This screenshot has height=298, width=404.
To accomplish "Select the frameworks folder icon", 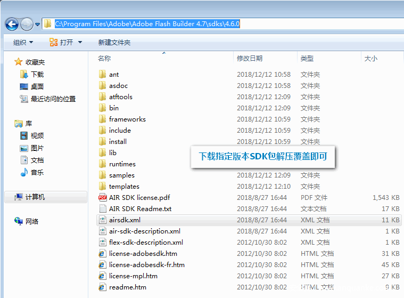I will coord(102,119).
